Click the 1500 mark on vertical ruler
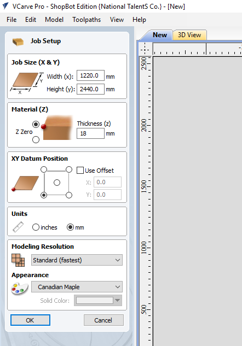The image size is (242, 346). 144,186
